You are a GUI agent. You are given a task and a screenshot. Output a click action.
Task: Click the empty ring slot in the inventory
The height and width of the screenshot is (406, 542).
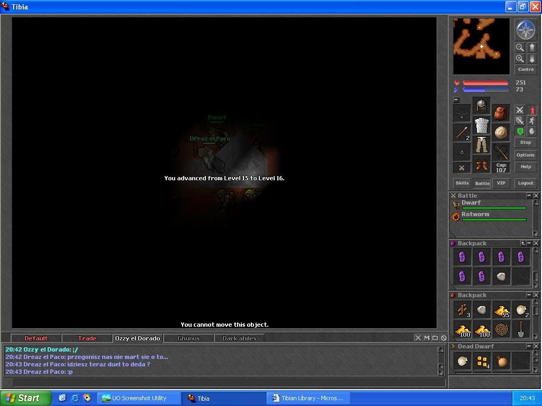(462, 152)
